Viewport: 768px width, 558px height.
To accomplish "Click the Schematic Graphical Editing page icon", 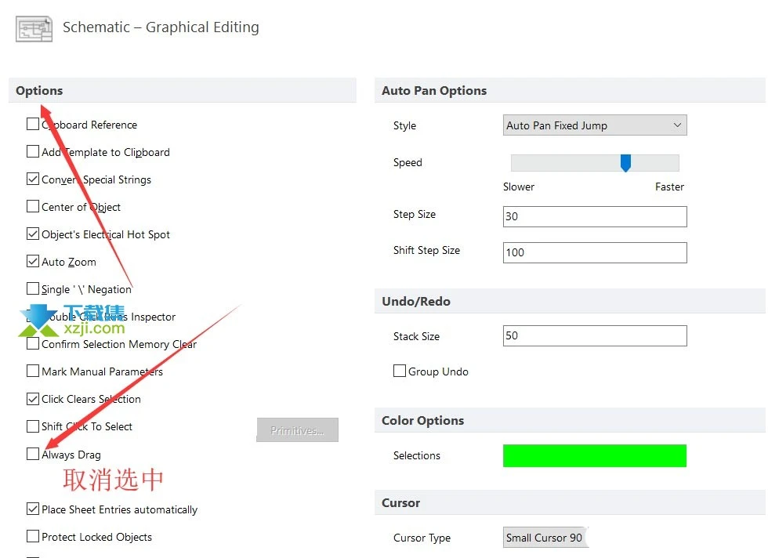I will pyautogui.click(x=34, y=29).
